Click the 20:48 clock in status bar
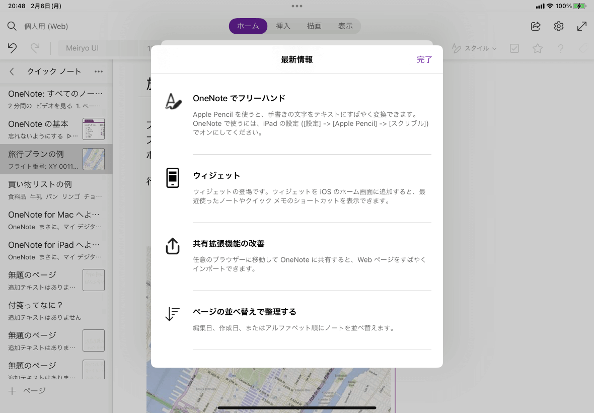The width and height of the screenshot is (594, 413). pos(17,6)
